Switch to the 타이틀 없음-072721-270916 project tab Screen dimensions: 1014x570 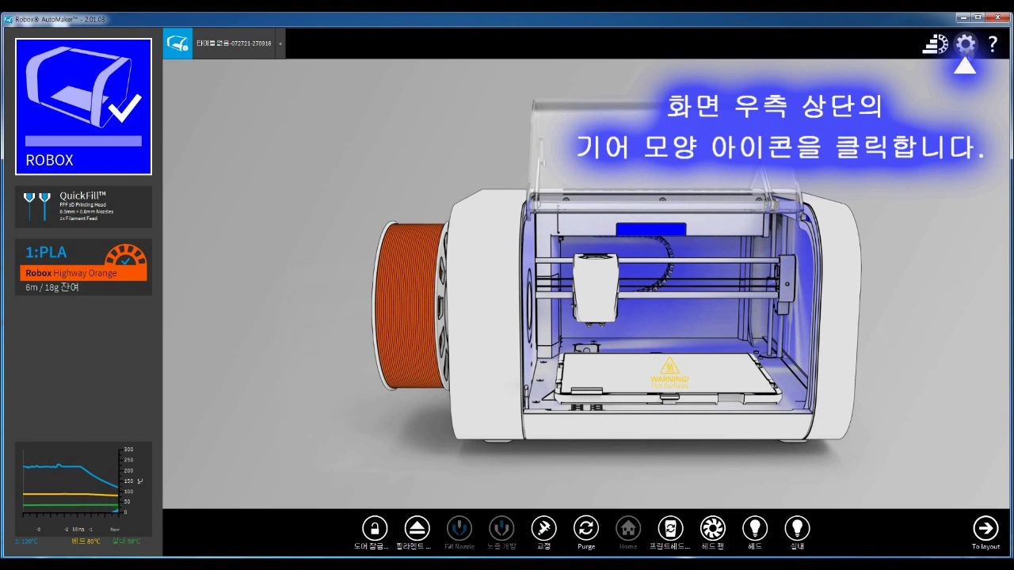[234, 44]
